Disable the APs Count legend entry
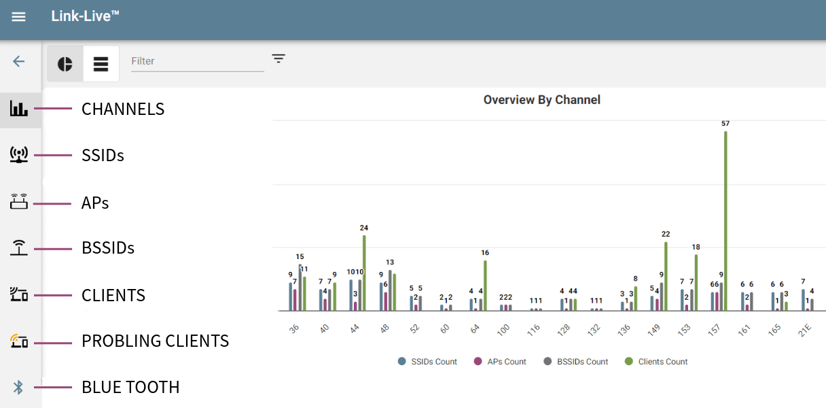The width and height of the screenshot is (826, 408). pyautogui.click(x=500, y=361)
